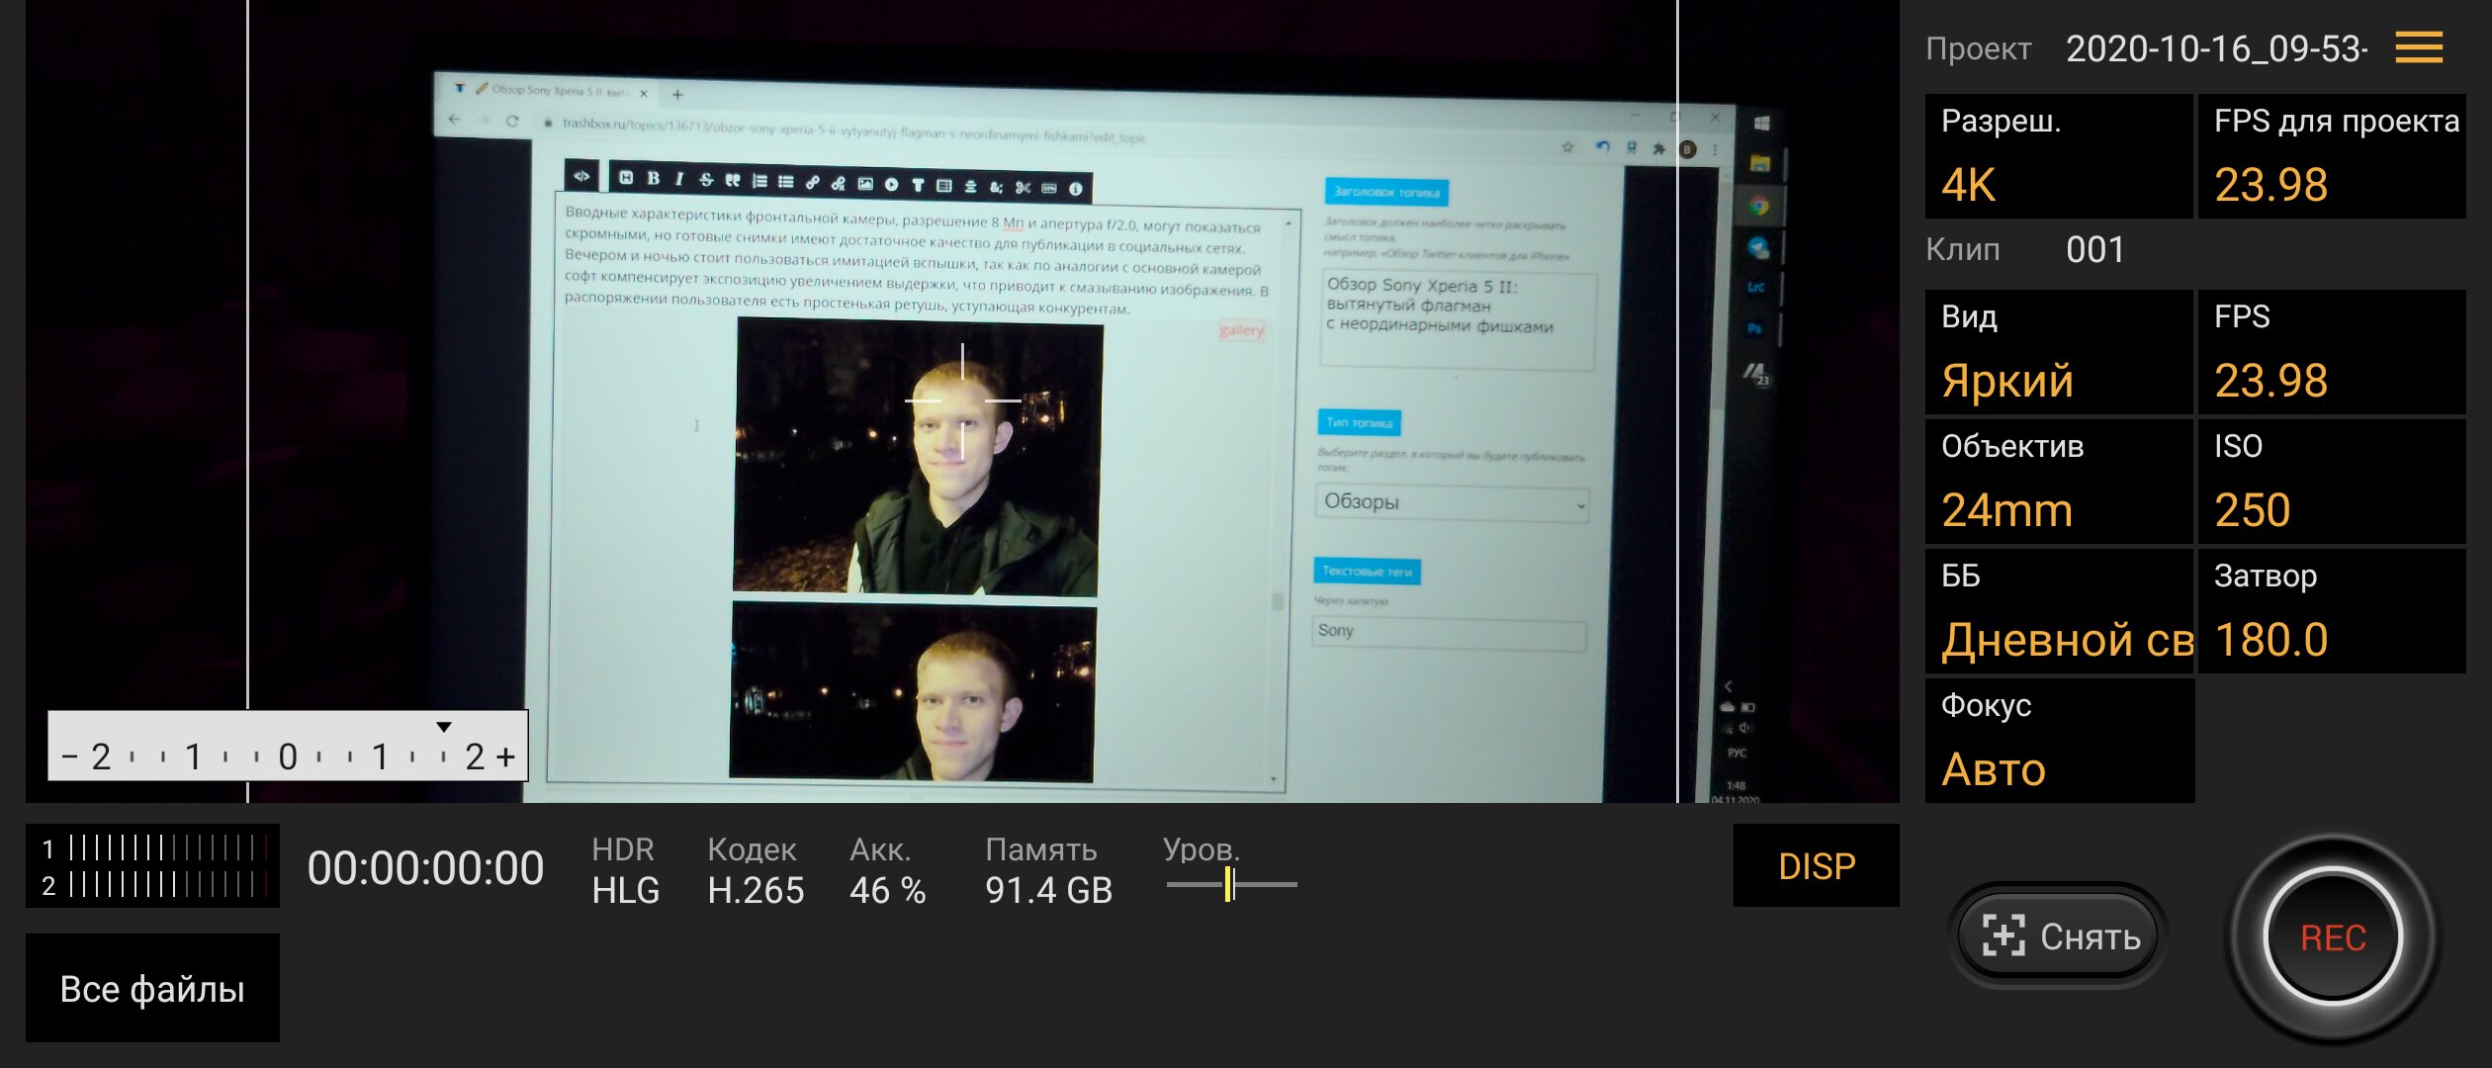Tap the exposure meter scale overlay
2492x1068 pixels.
[x=288, y=746]
